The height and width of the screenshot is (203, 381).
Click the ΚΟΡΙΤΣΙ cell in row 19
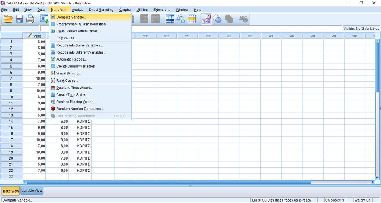point(80,152)
